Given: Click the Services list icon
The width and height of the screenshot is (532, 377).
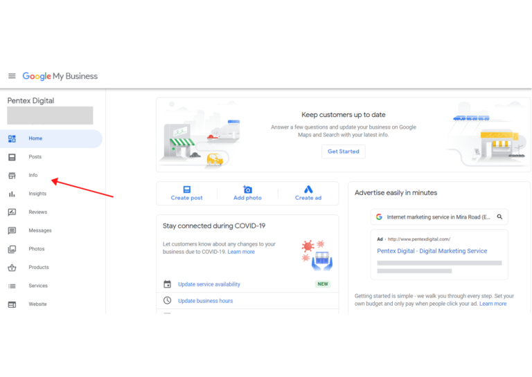Looking at the screenshot, I should pos(12,286).
